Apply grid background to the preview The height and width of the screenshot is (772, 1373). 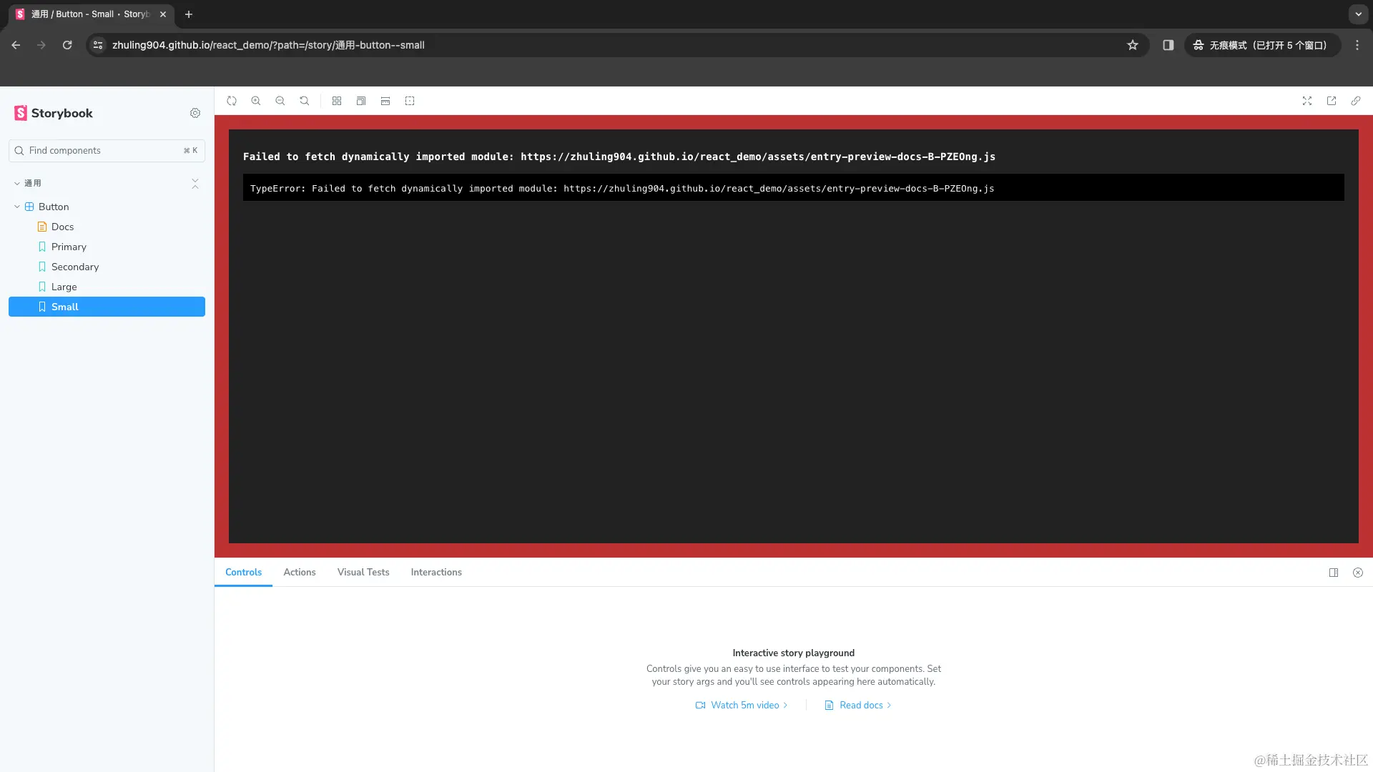[x=337, y=101]
